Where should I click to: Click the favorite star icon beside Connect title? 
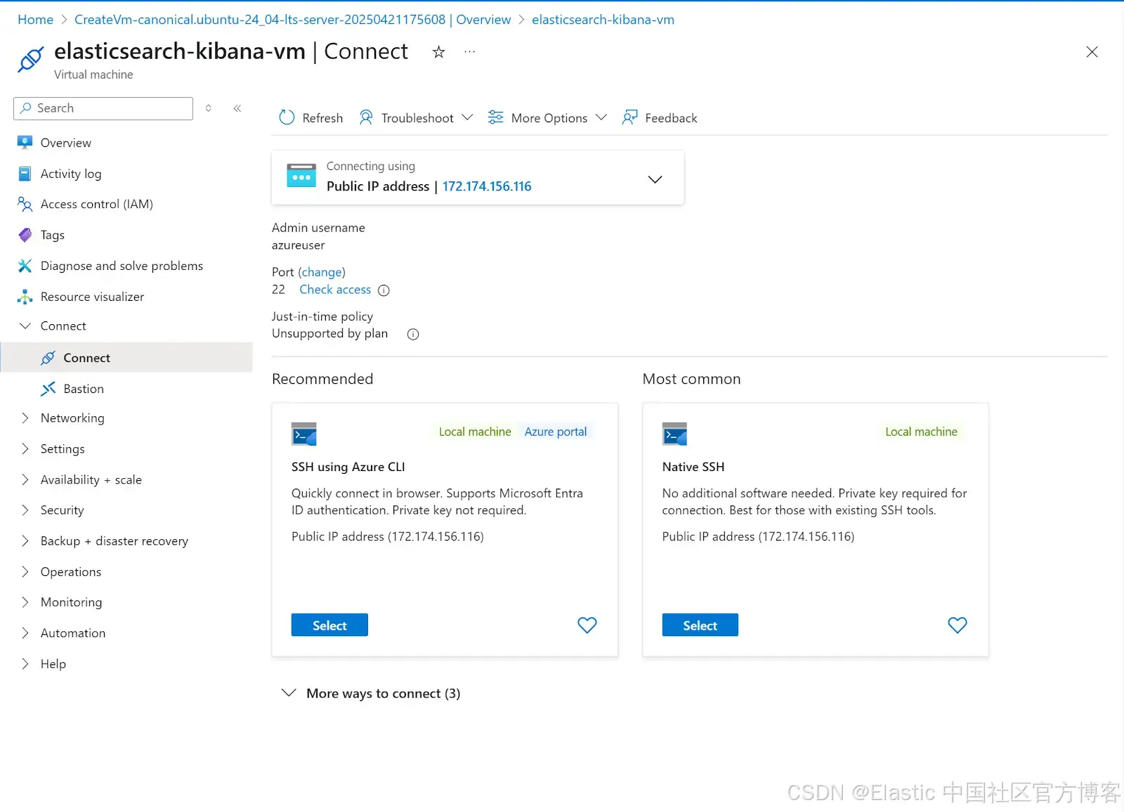click(438, 52)
